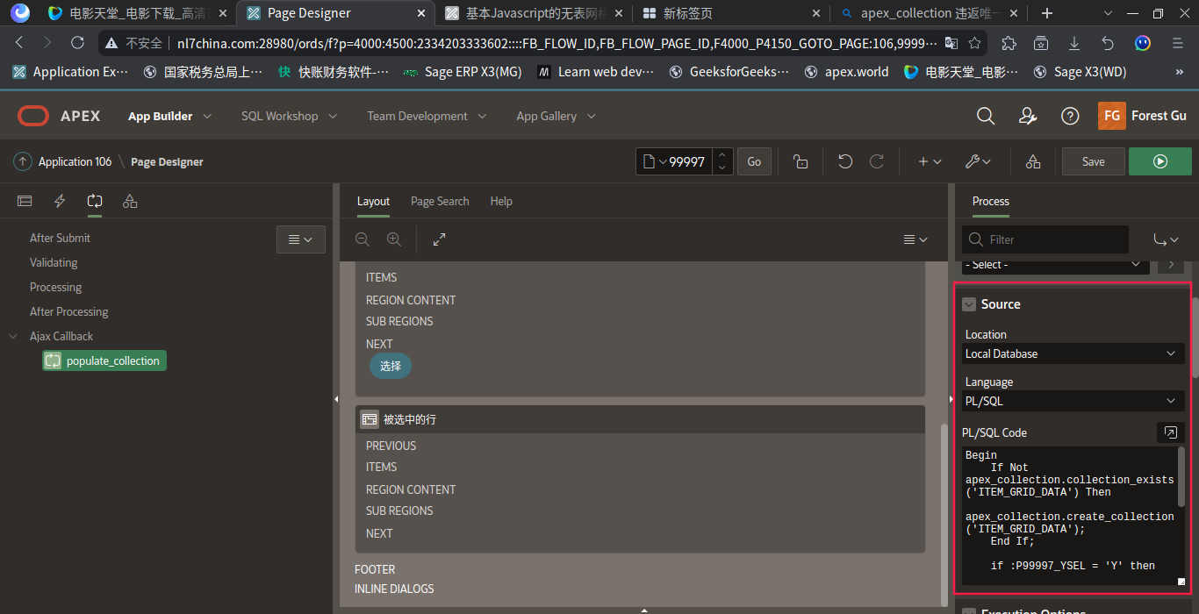Open the Create (+) dropdown menu
The width and height of the screenshot is (1199, 614).
(927, 161)
